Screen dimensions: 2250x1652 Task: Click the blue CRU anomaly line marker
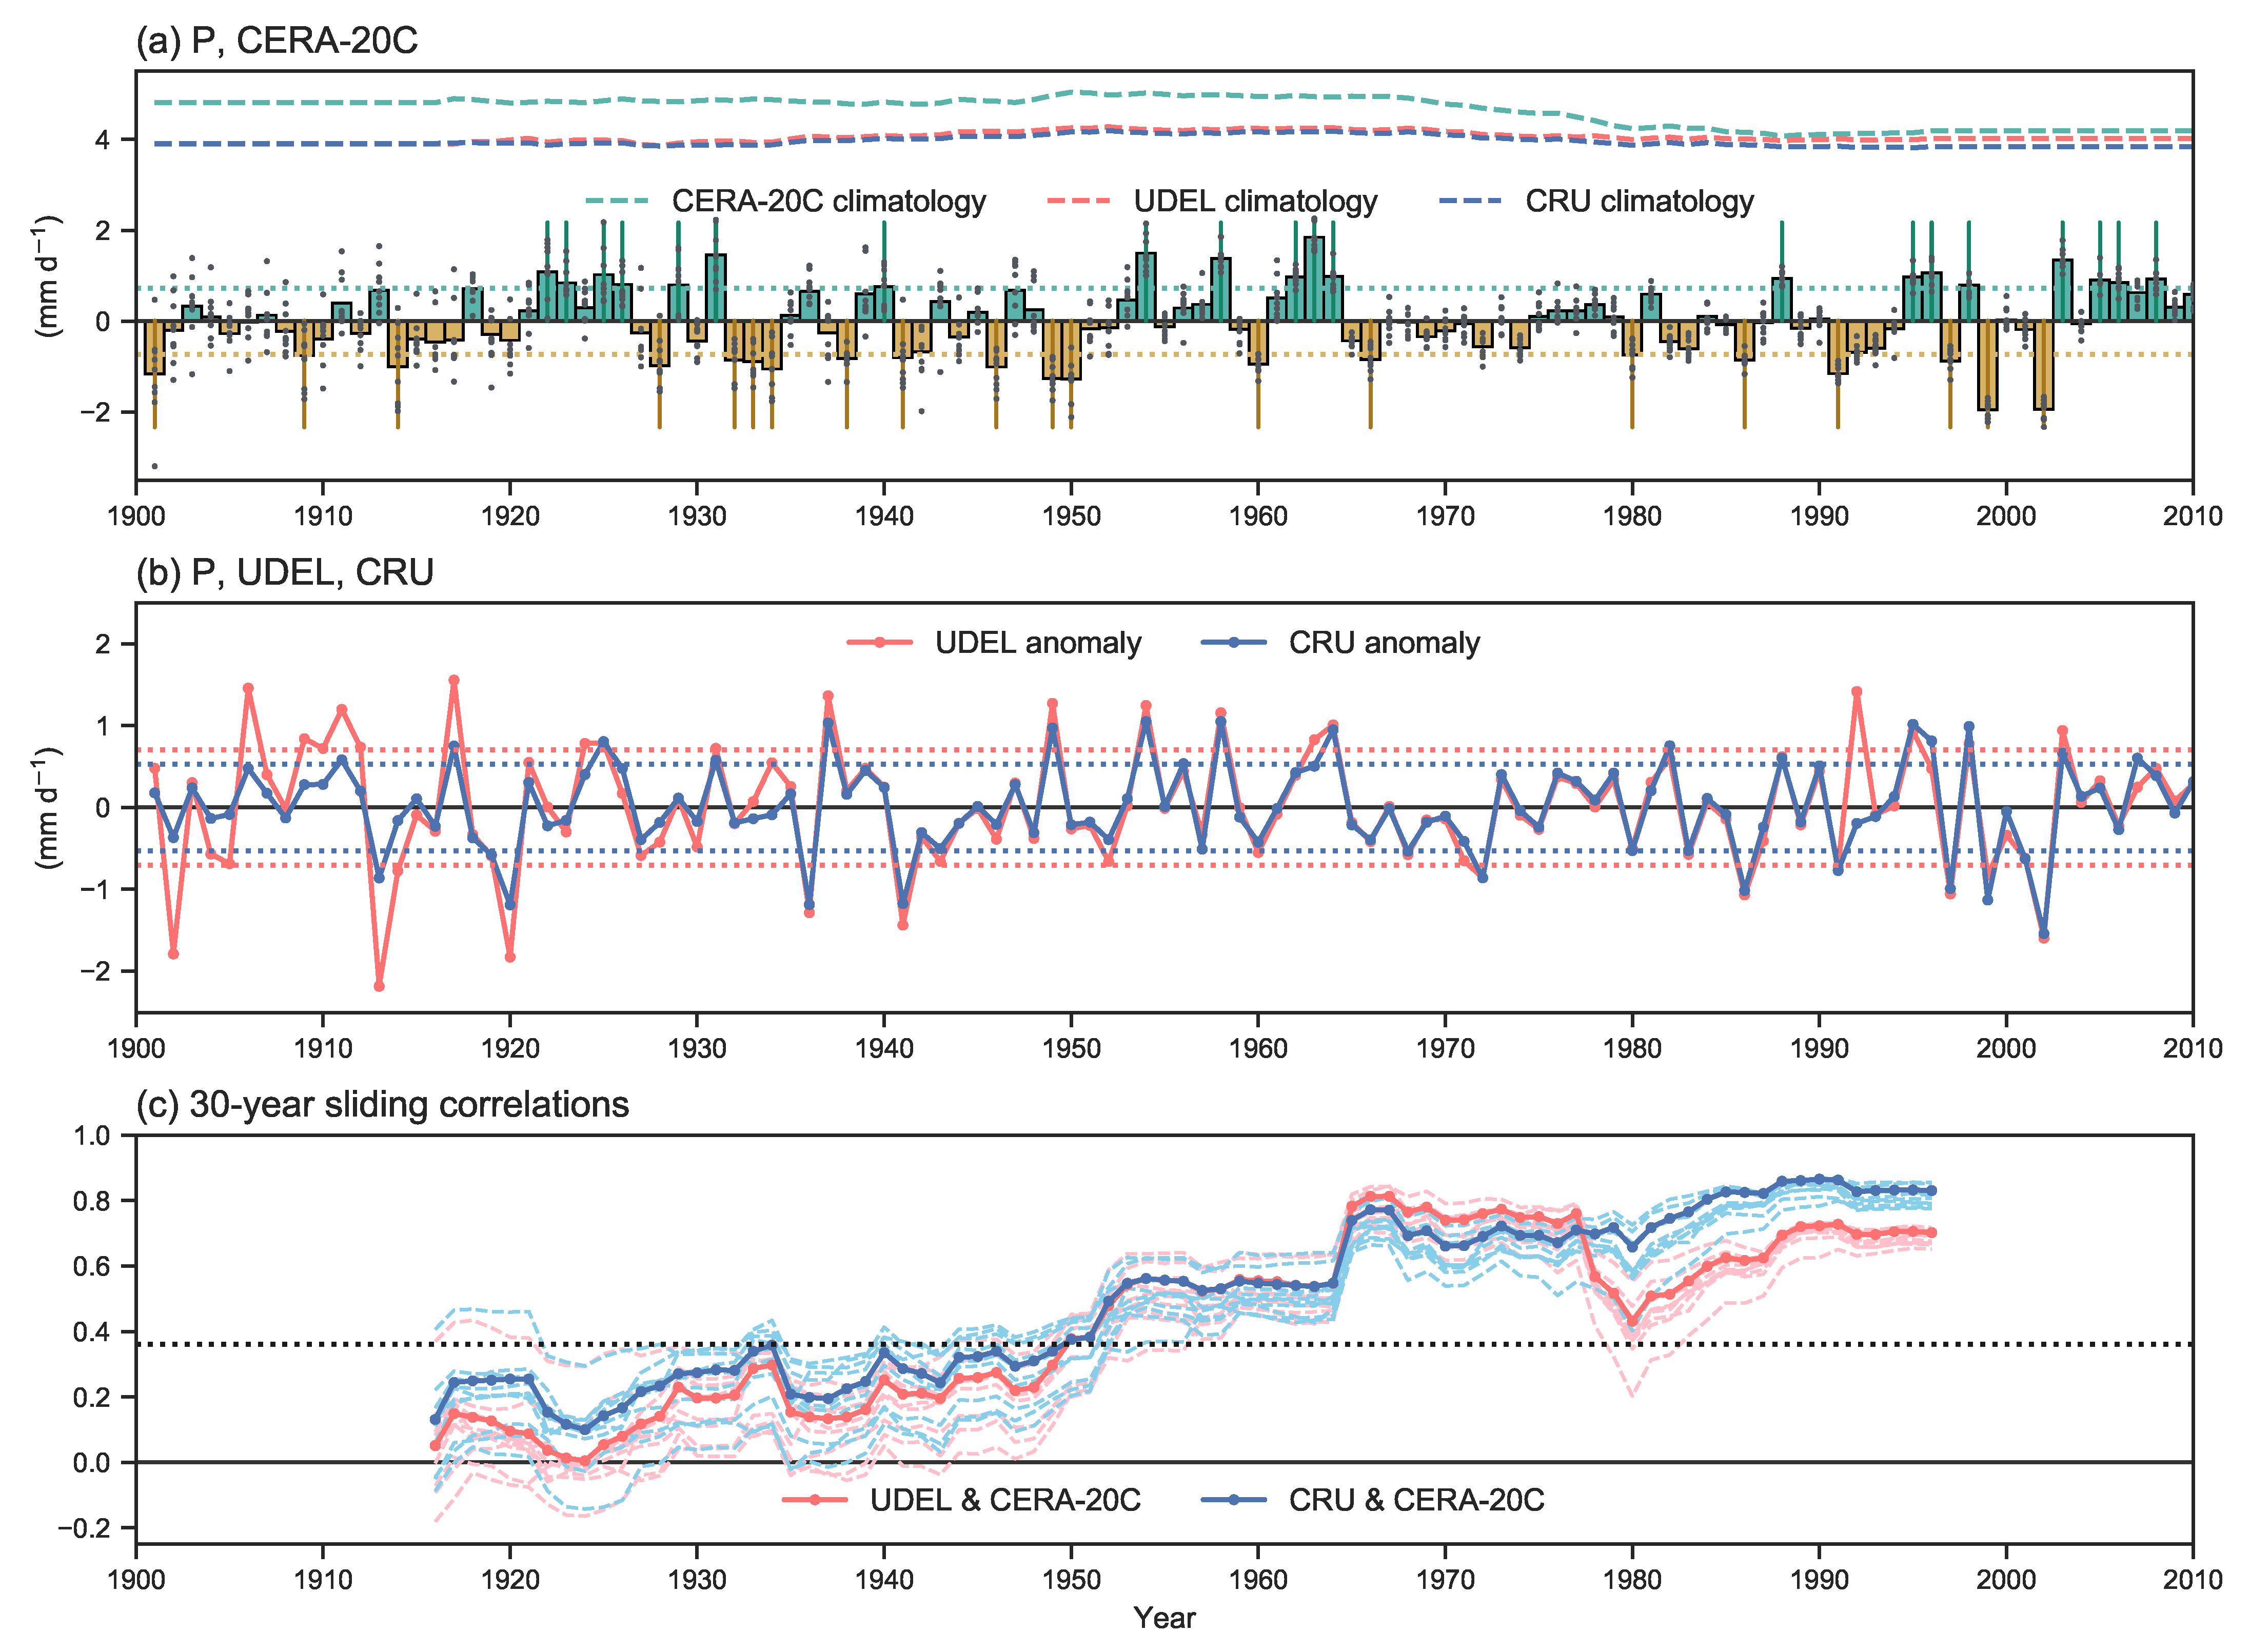(x=1233, y=642)
